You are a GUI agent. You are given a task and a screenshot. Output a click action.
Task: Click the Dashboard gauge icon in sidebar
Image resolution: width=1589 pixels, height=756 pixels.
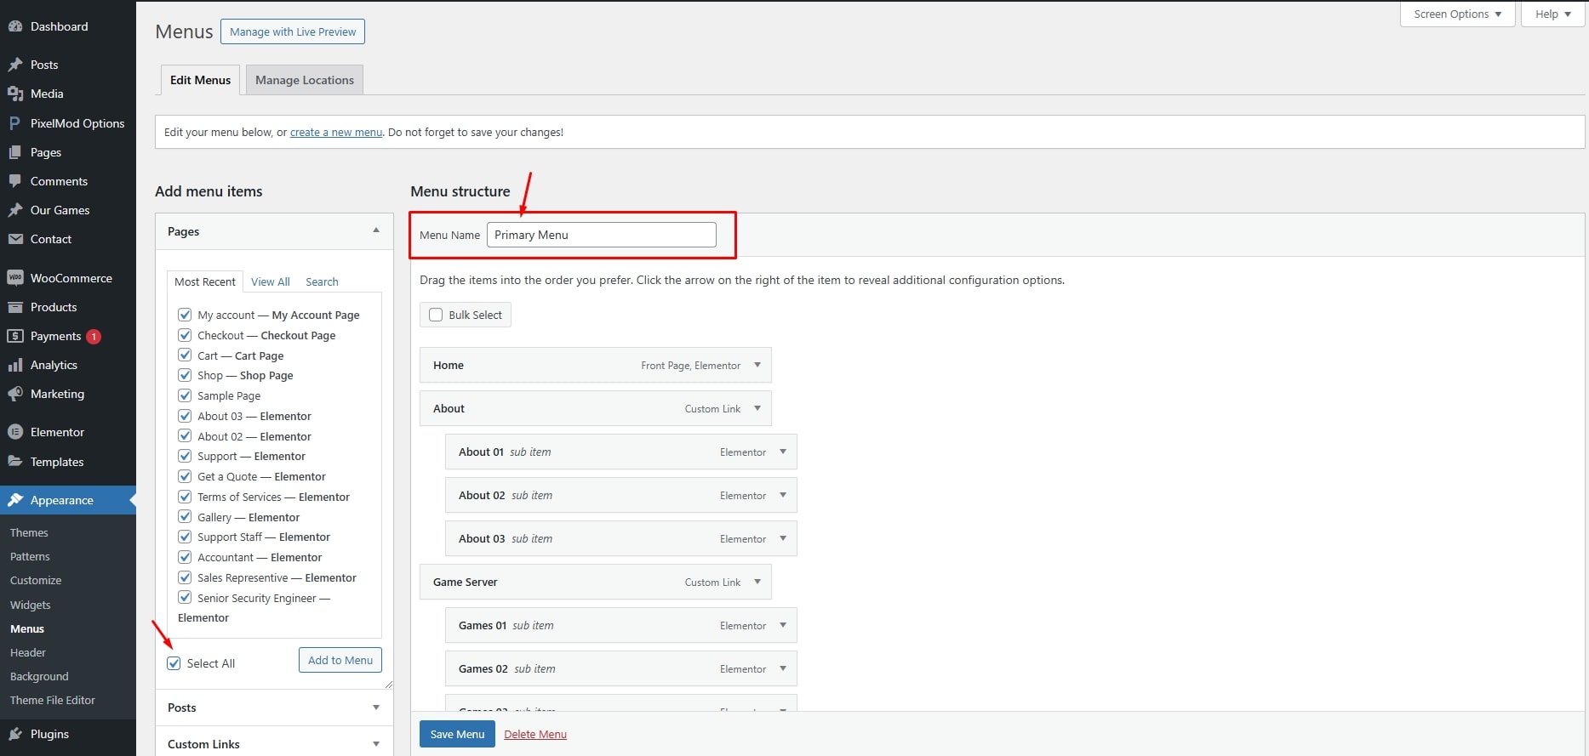click(15, 26)
